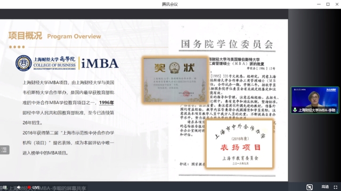This screenshot has width=341, height=191.
Task: Minimize the 腾讯会议 window
Action: [x=319, y=4]
